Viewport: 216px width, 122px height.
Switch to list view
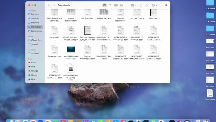pyautogui.click(x=110, y=5)
